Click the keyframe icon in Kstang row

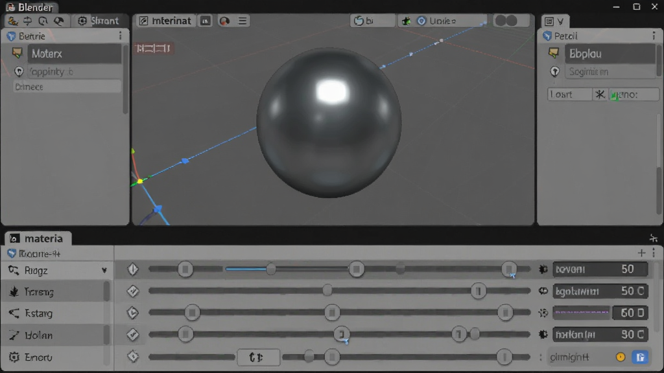click(x=133, y=313)
